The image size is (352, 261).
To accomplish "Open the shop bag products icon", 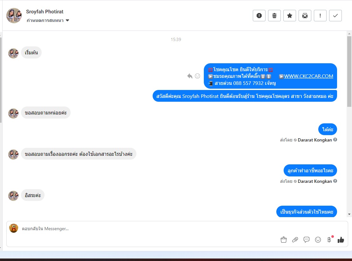I will click(284, 240).
